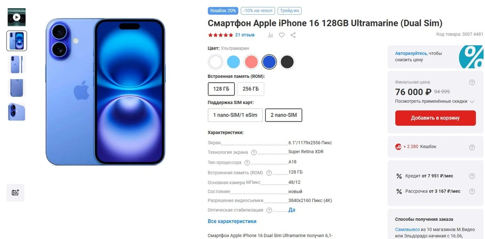This screenshot has height=239, width=485.
Task: Expand Посмотреть применённые скидки
Action: click(435, 101)
